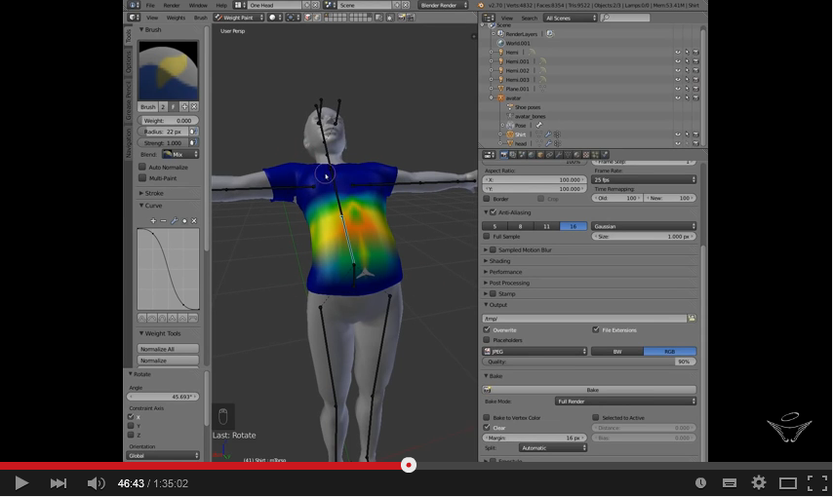The width and height of the screenshot is (833, 497).
Task: Collapse the Weight Tools panel
Action: [x=160, y=333]
